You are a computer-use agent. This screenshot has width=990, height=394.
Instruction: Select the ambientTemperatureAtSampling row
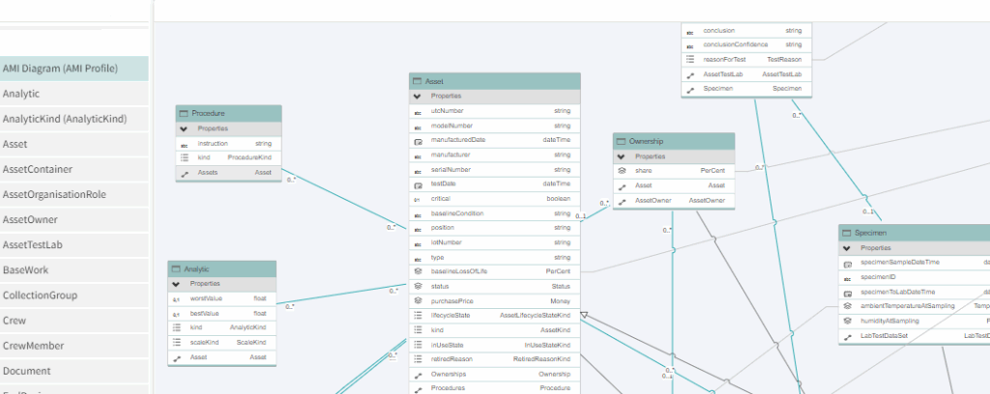coord(915,306)
